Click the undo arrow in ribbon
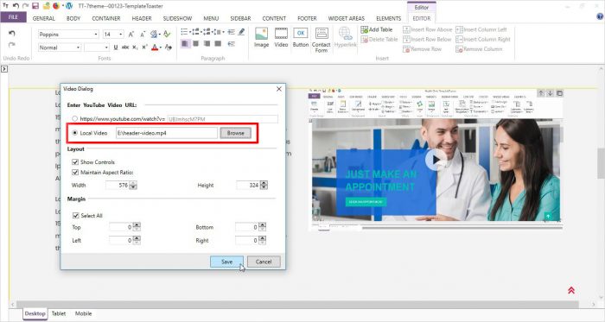 pos(11,34)
